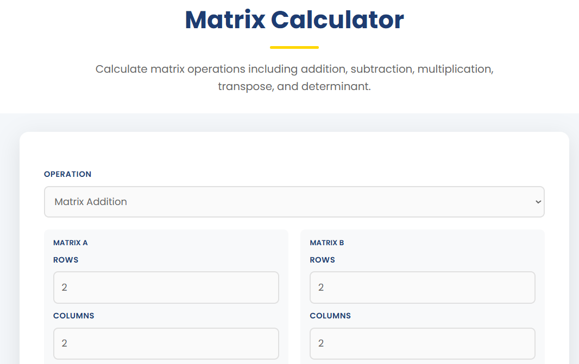Image resolution: width=579 pixels, height=364 pixels.
Task: Select the Matrix B columns field
Action: click(422, 343)
